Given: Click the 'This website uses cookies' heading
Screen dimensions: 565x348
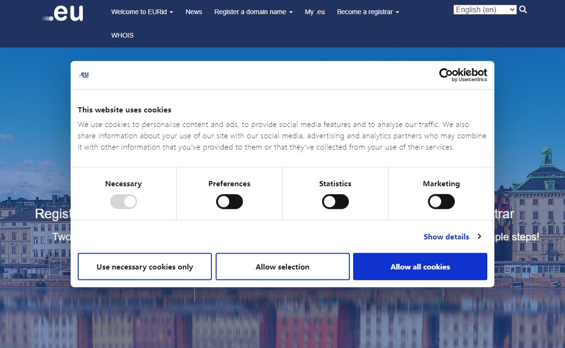Looking at the screenshot, I should [124, 110].
